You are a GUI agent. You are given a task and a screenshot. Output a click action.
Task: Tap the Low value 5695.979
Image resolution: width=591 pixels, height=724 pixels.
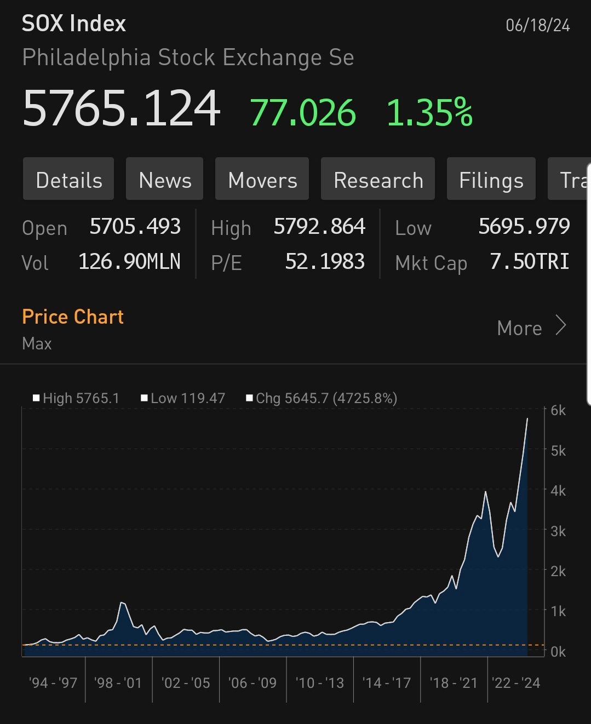[524, 226]
